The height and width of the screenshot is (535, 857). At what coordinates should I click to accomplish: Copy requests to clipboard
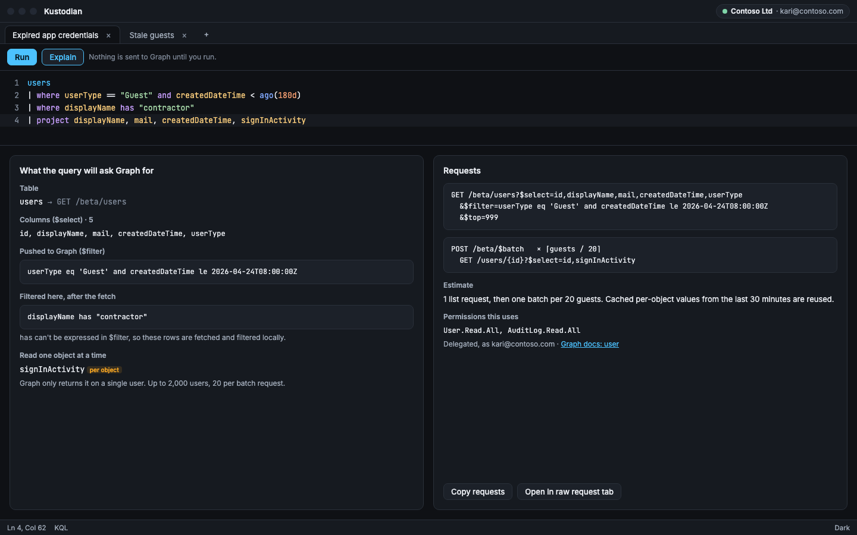(x=478, y=492)
